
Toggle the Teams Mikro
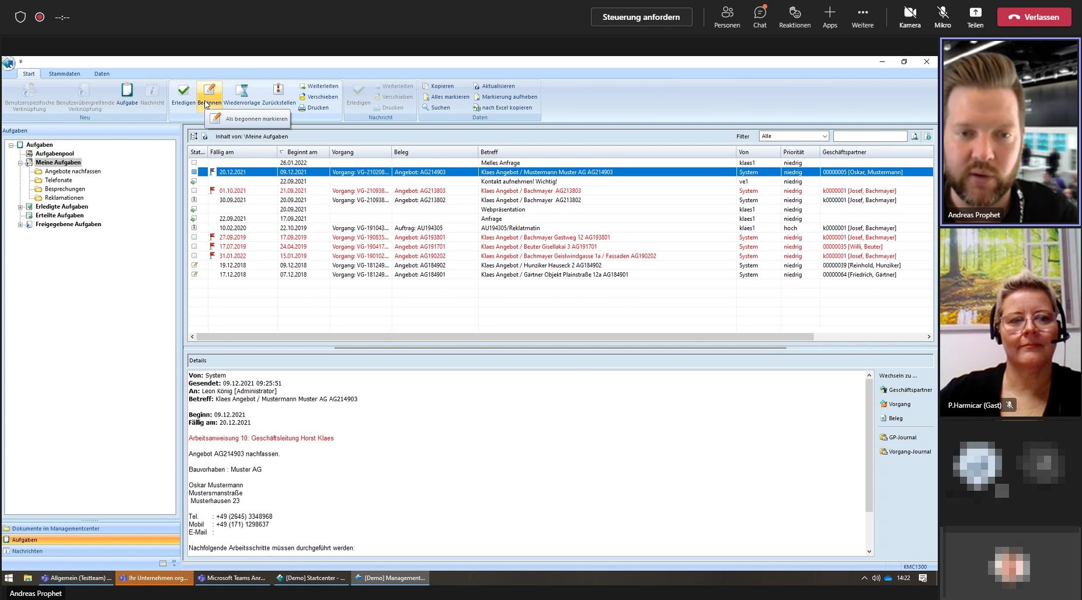coord(942,17)
